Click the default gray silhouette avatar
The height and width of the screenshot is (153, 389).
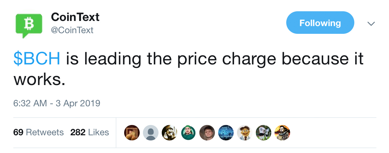click(x=151, y=132)
